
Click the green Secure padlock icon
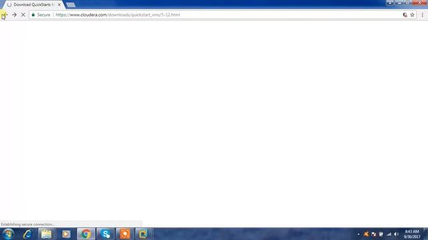tap(33, 15)
